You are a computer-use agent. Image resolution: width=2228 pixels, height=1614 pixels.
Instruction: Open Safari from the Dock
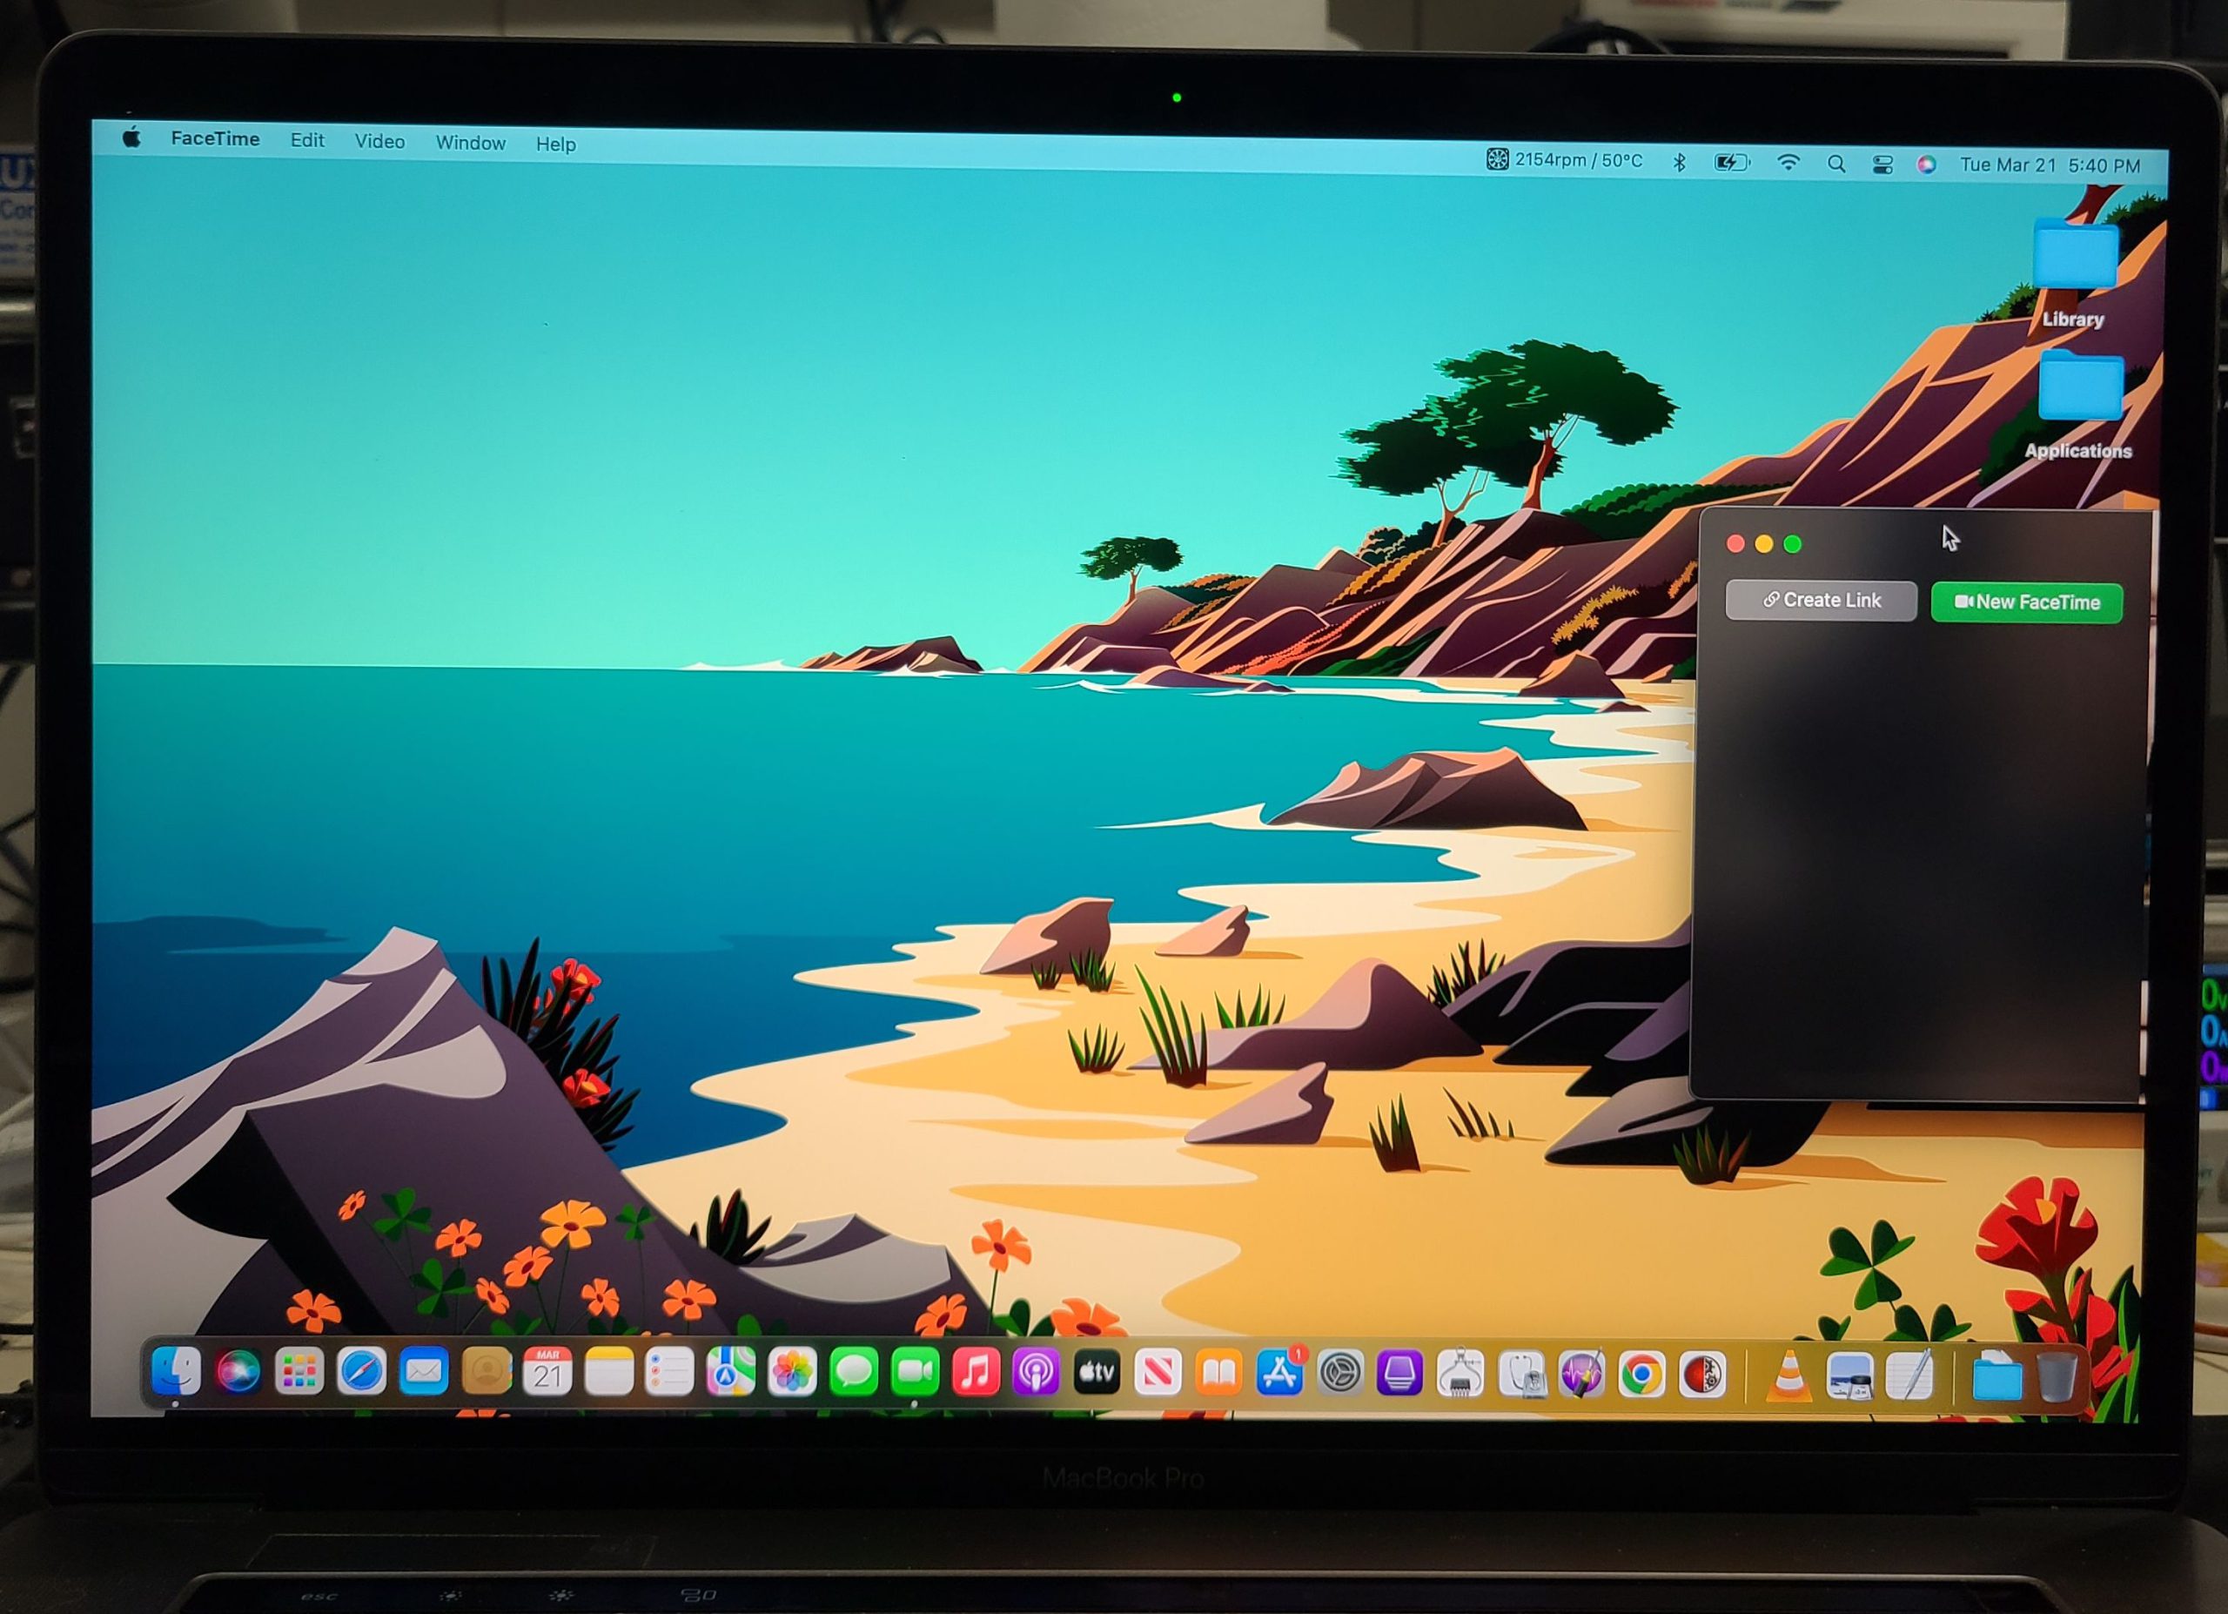(360, 1371)
